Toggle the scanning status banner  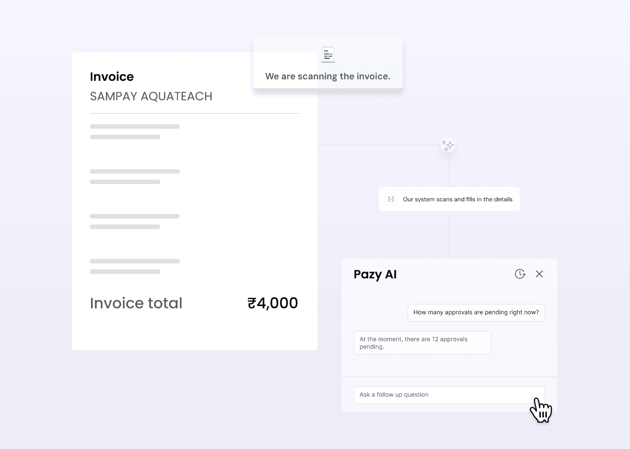pos(328,76)
